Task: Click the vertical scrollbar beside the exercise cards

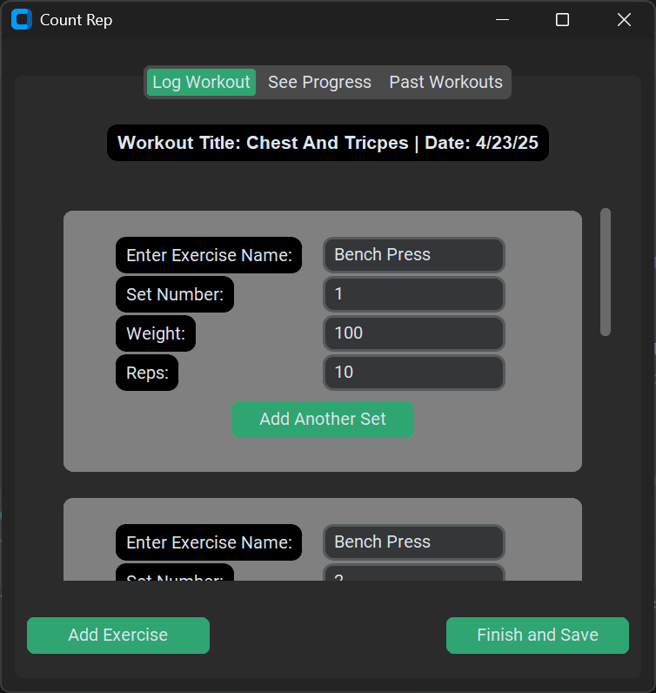Action: pyautogui.click(x=606, y=272)
